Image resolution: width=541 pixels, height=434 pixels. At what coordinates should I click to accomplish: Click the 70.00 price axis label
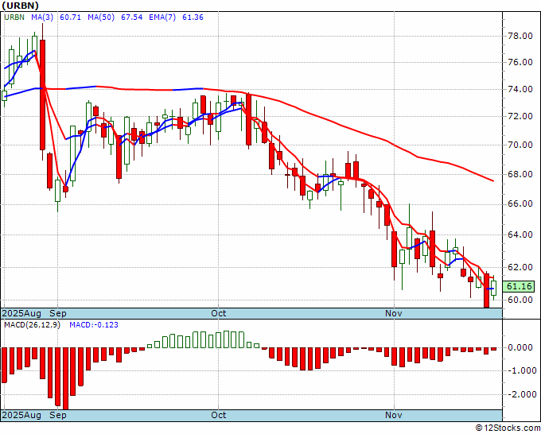(520, 145)
